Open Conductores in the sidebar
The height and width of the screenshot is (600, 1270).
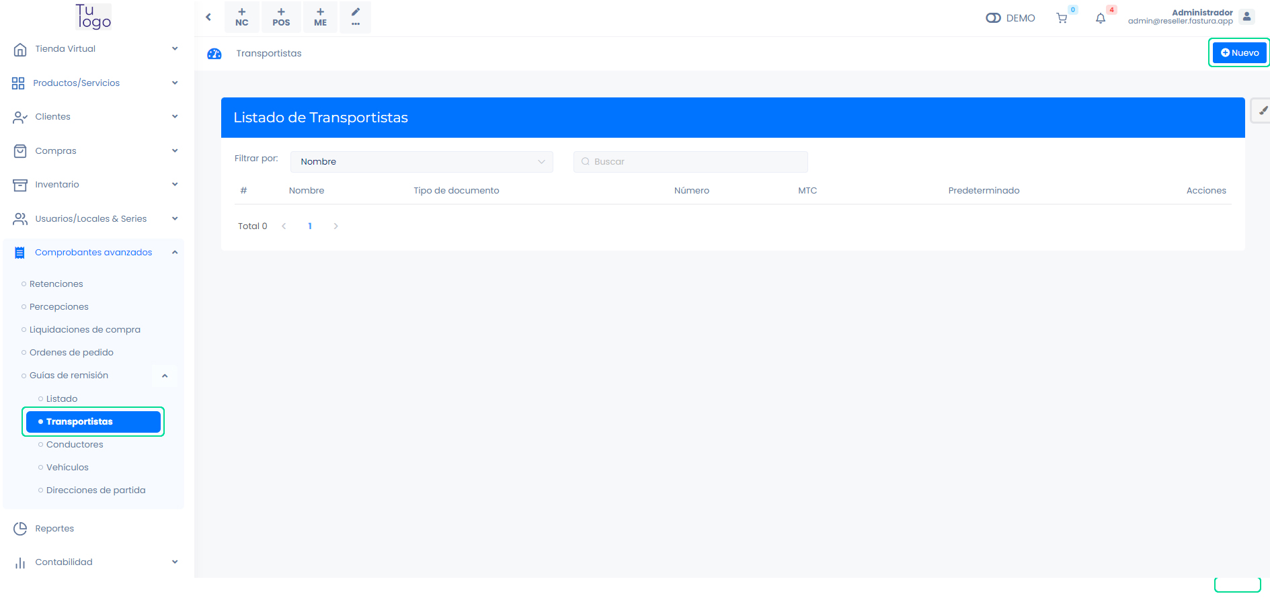tap(75, 445)
